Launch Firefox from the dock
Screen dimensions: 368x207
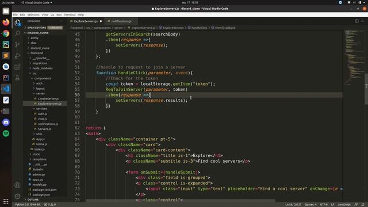click(x=6, y=22)
